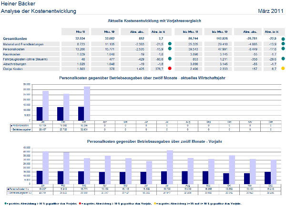This screenshot has width=286, height=207.
Task: Click the Gesamtkosten value 112.525
Action: pos(222,39)
